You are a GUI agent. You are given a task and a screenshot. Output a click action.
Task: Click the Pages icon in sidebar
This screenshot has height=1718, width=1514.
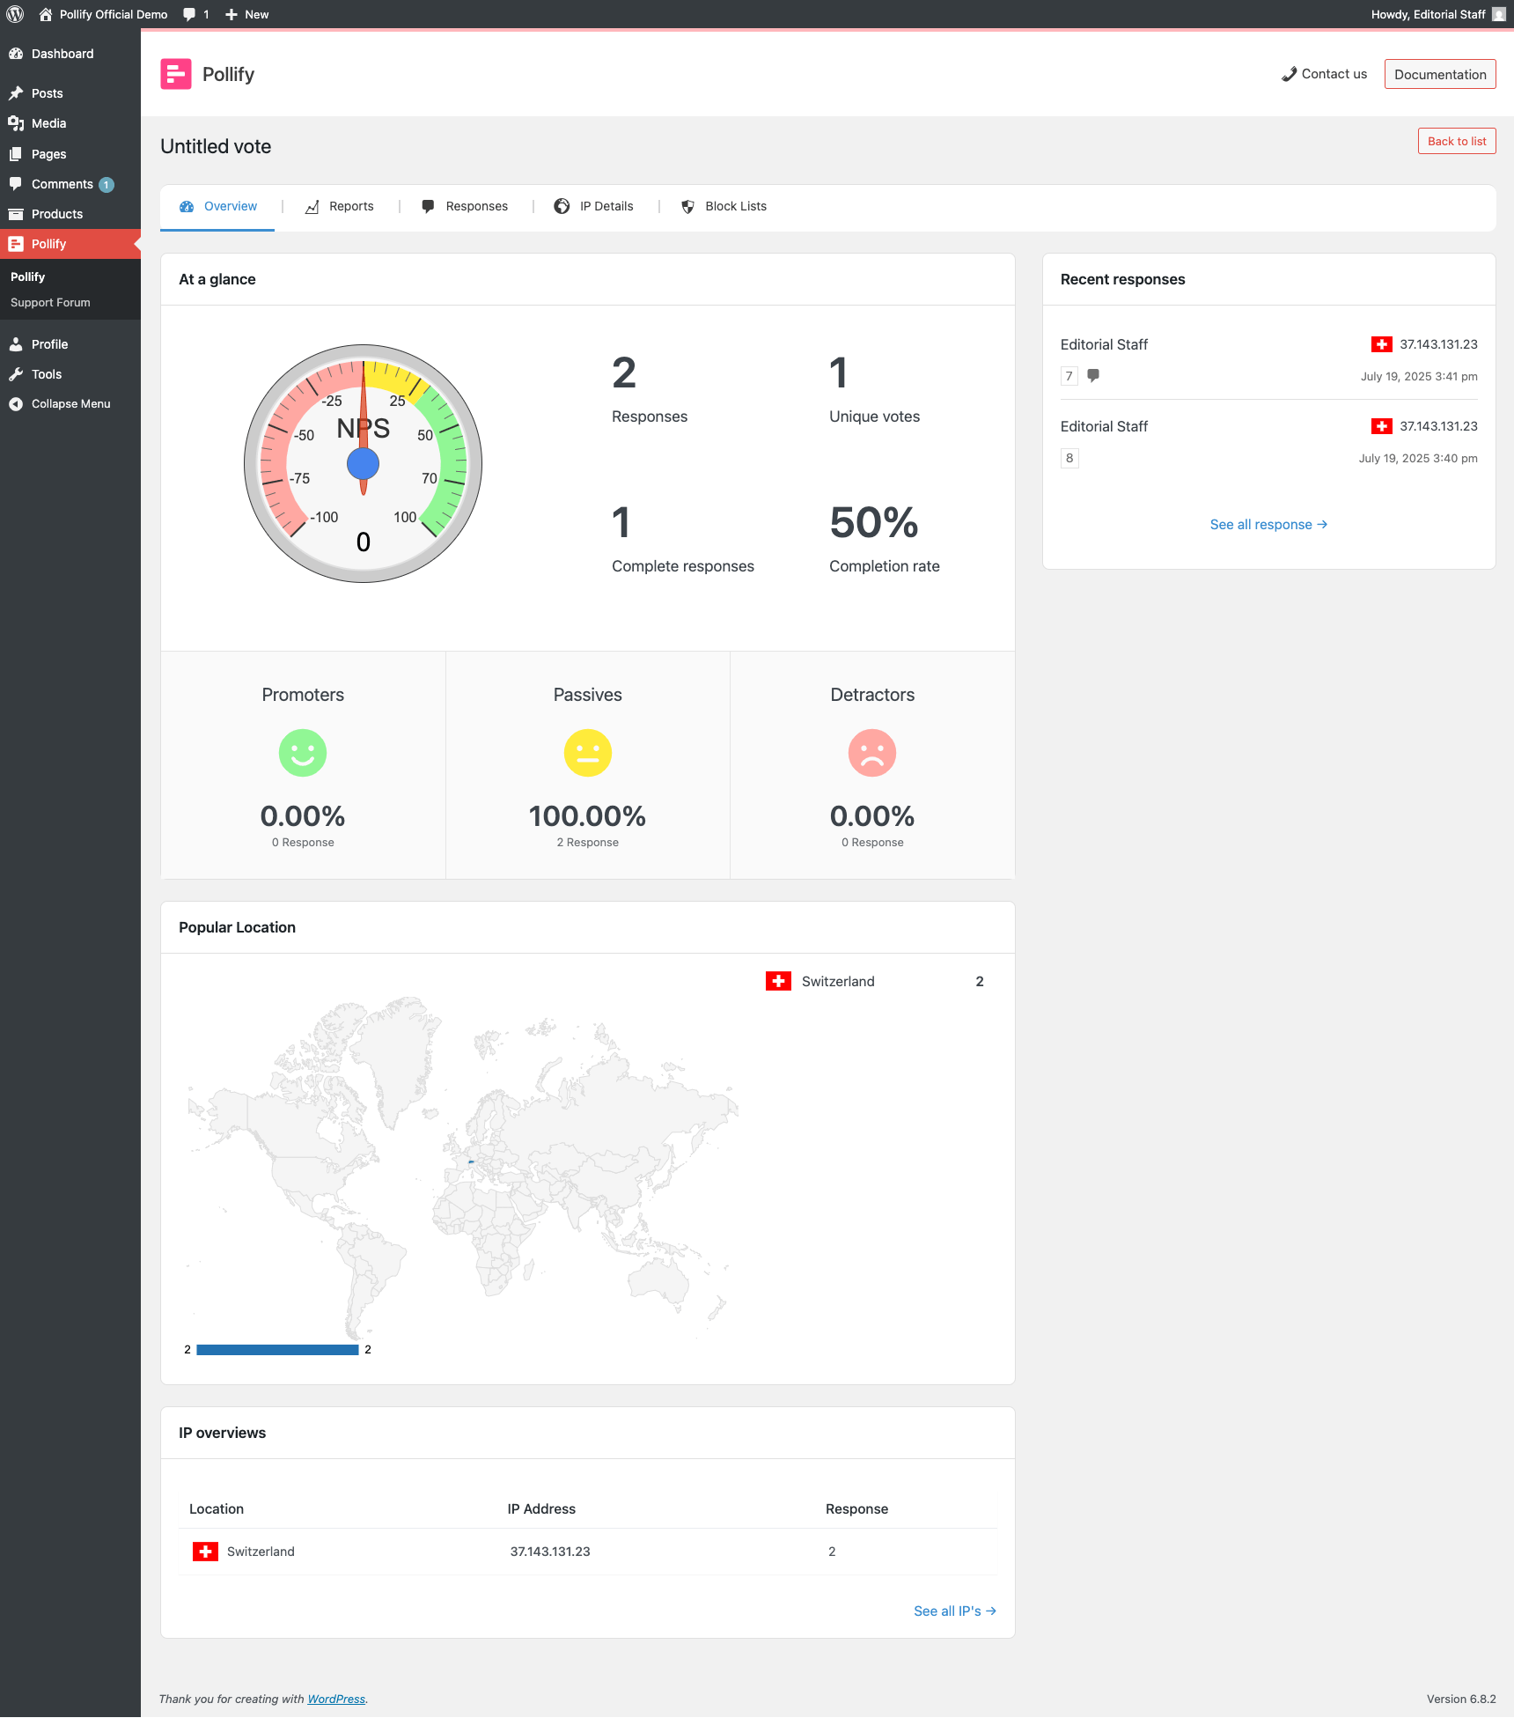[x=16, y=154]
